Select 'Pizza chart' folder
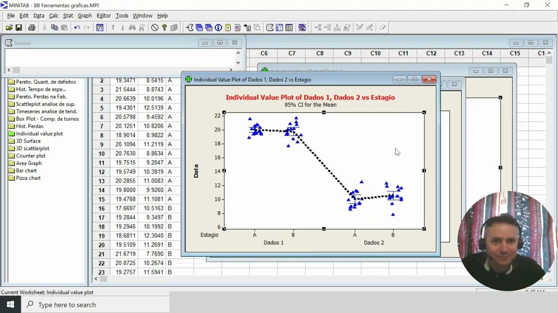558x313 pixels. [28, 178]
